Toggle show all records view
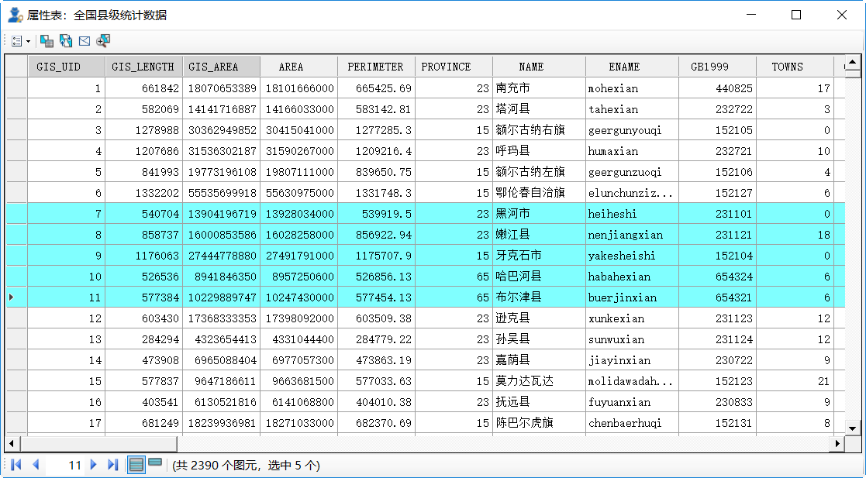Viewport: 866px width, 478px height. pos(136,465)
